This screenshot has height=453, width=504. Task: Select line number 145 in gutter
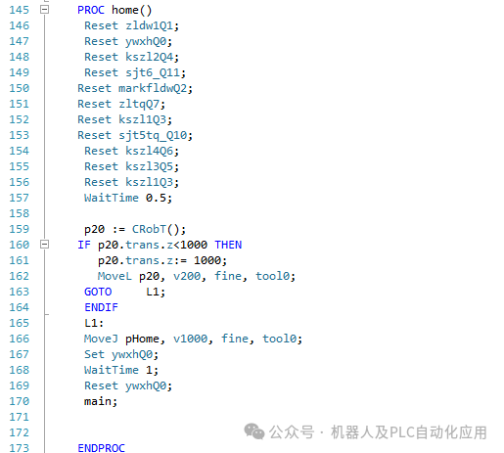pos(20,10)
